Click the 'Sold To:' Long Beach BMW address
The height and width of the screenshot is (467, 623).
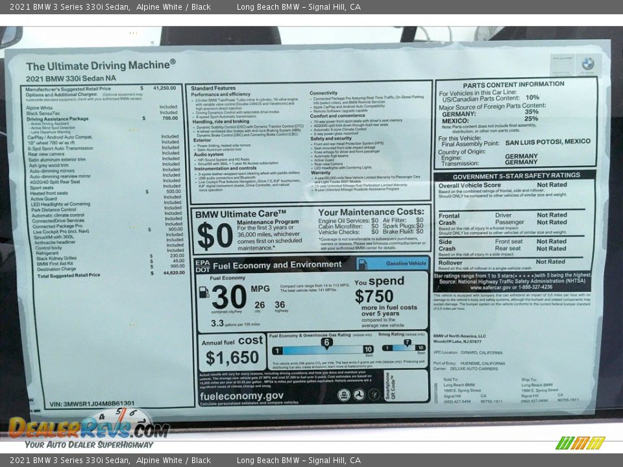click(x=473, y=390)
